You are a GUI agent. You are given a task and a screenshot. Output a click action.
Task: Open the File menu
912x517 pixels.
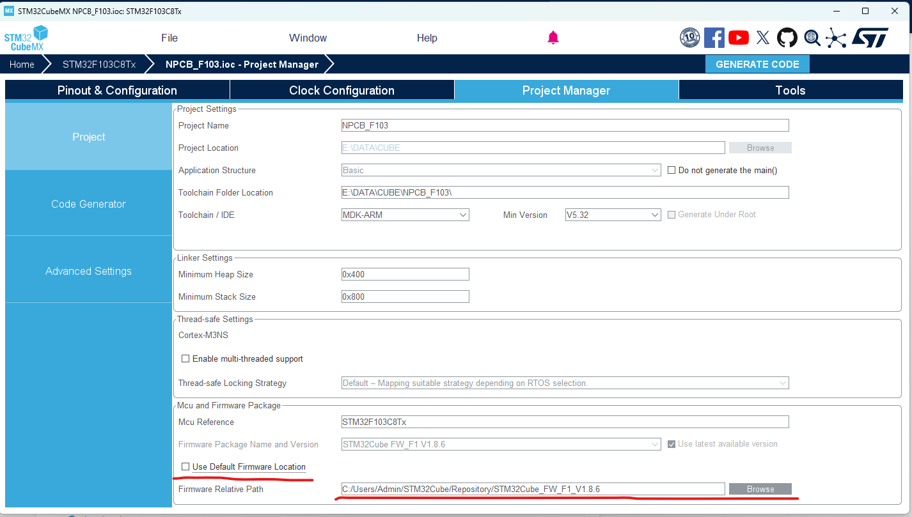(x=169, y=38)
